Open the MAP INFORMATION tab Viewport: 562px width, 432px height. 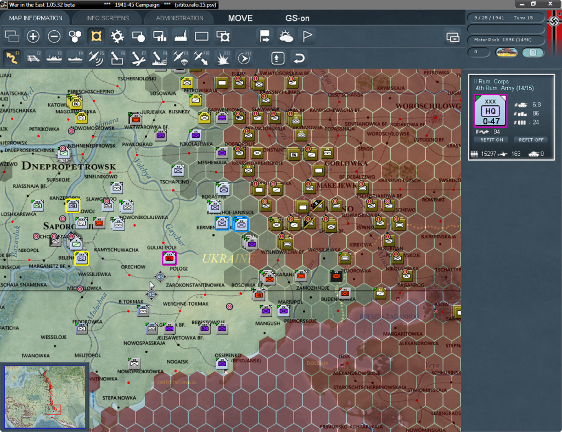pos(36,18)
